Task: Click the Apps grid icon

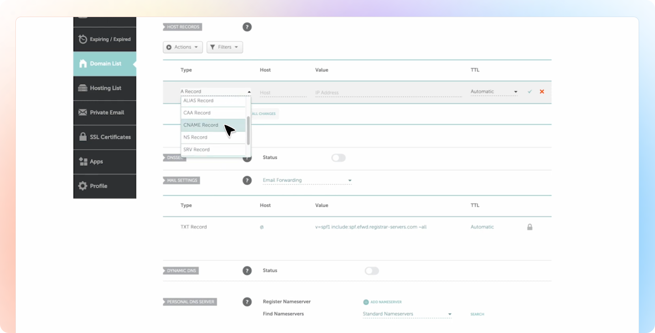Action: click(83, 161)
